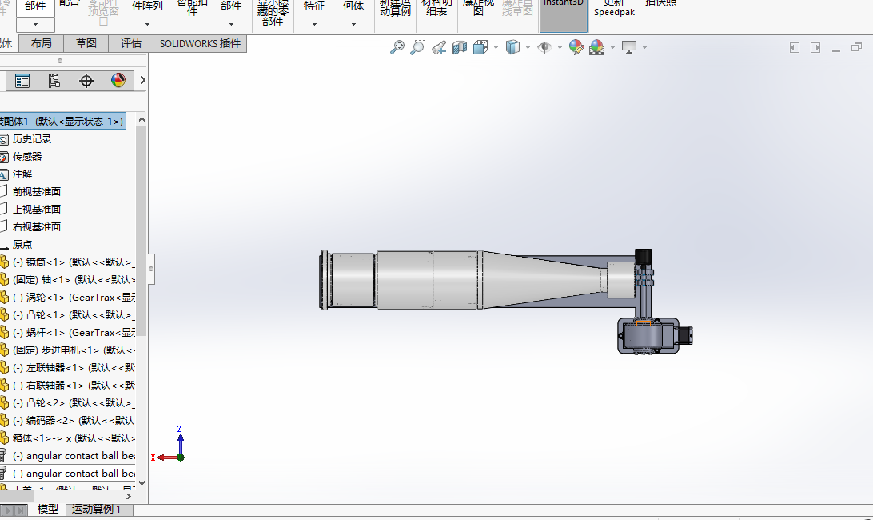Open the 特征 ribbon dropdown arrow
This screenshot has width=873, height=520.
tap(314, 25)
